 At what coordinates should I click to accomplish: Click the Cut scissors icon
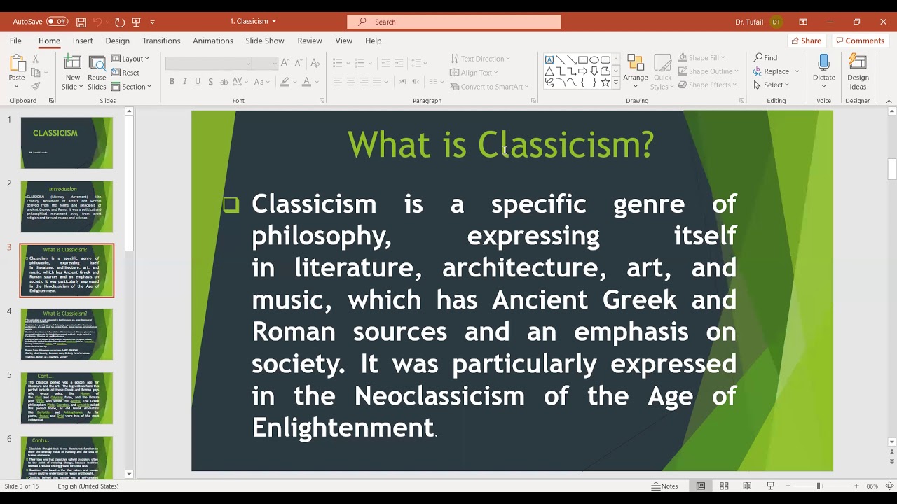pos(36,59)
